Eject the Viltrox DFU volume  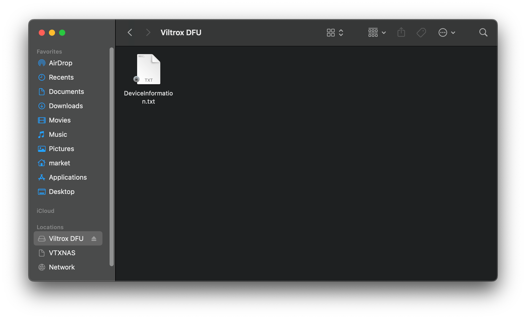pos(94,239)
